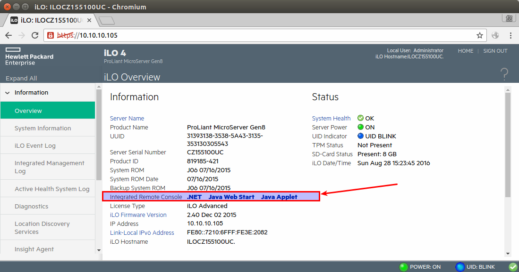
Task: Click the browser forward arrow
Action: coord(22,35)
